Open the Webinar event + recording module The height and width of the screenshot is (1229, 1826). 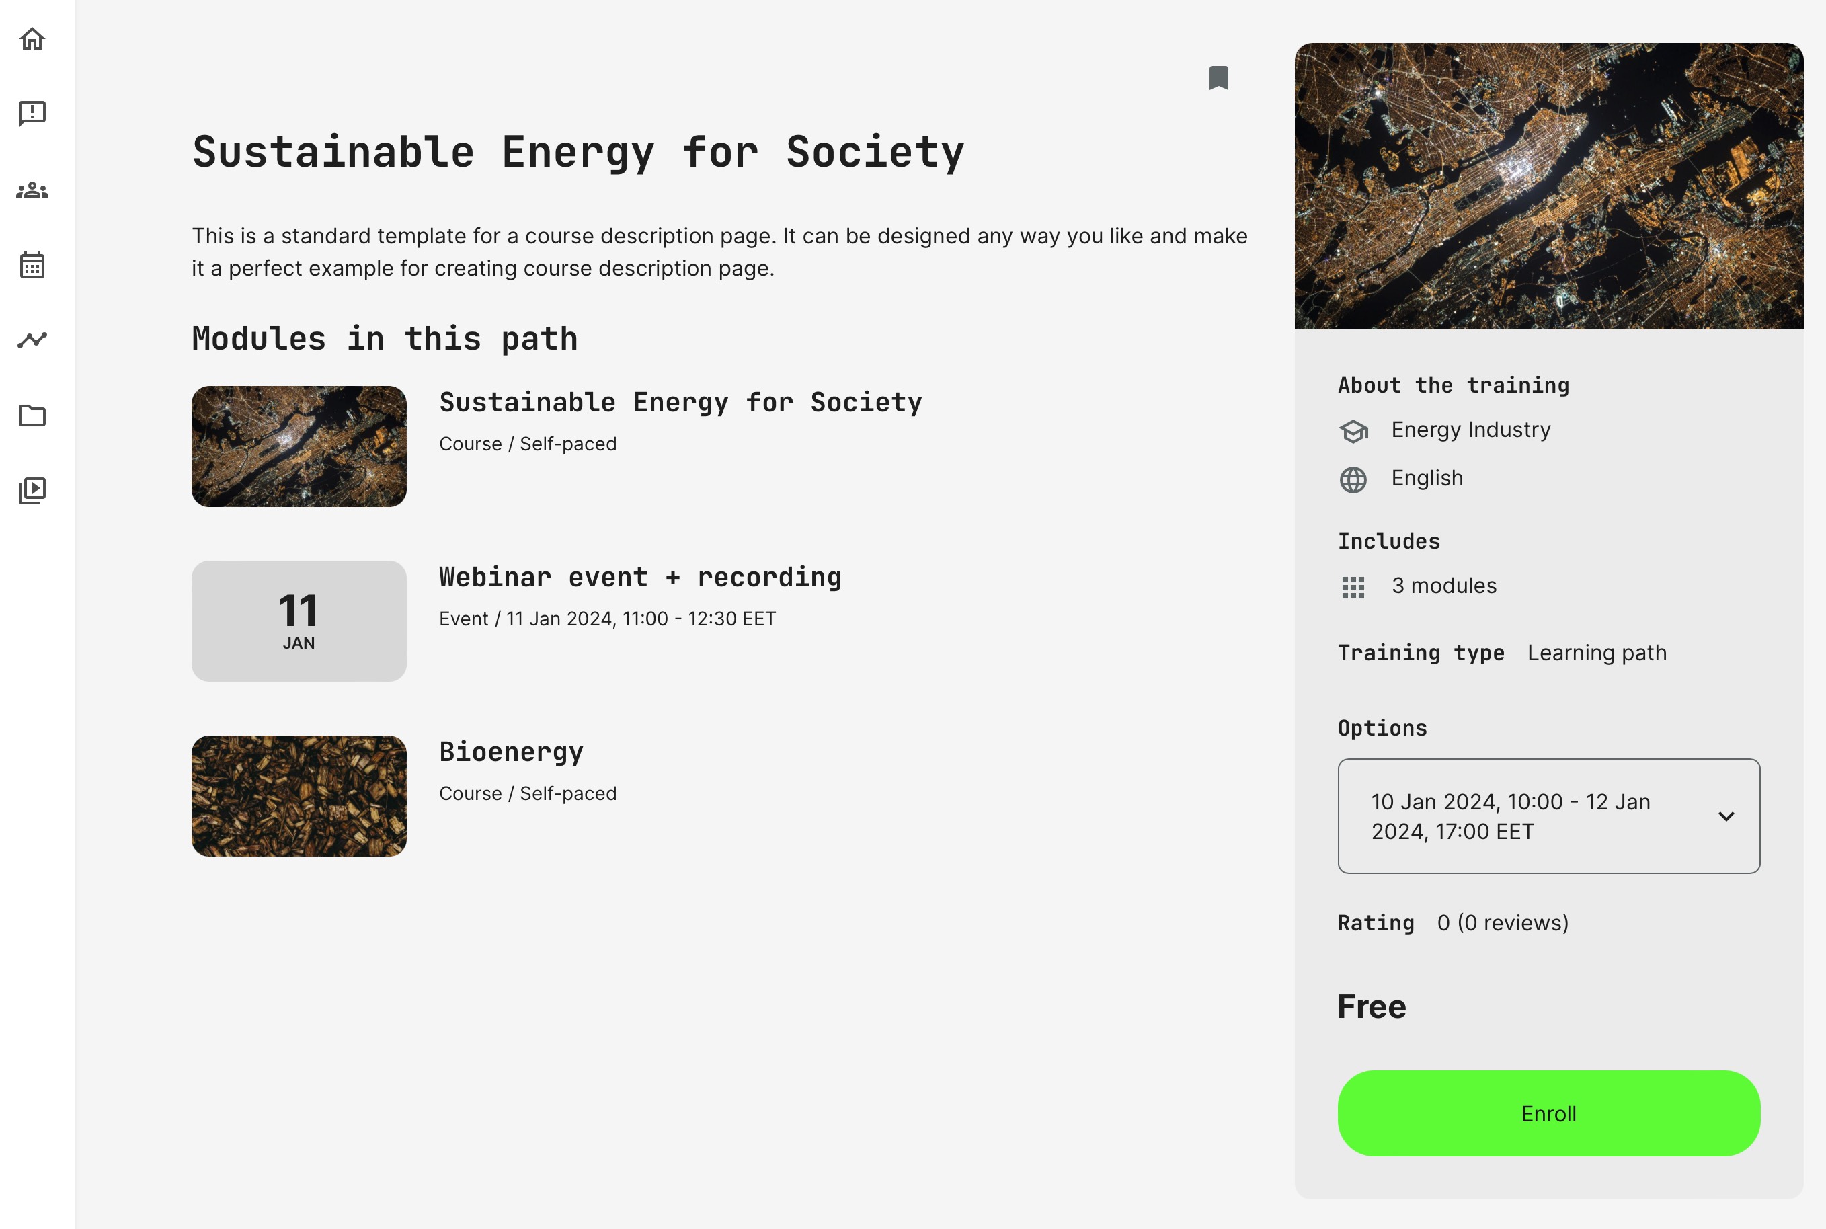coord(639,578)
